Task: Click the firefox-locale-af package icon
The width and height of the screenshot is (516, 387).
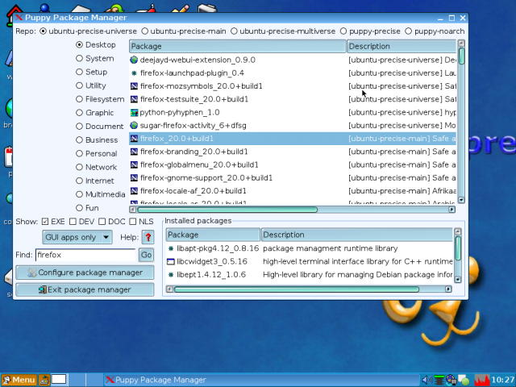Action: (134, 191)
